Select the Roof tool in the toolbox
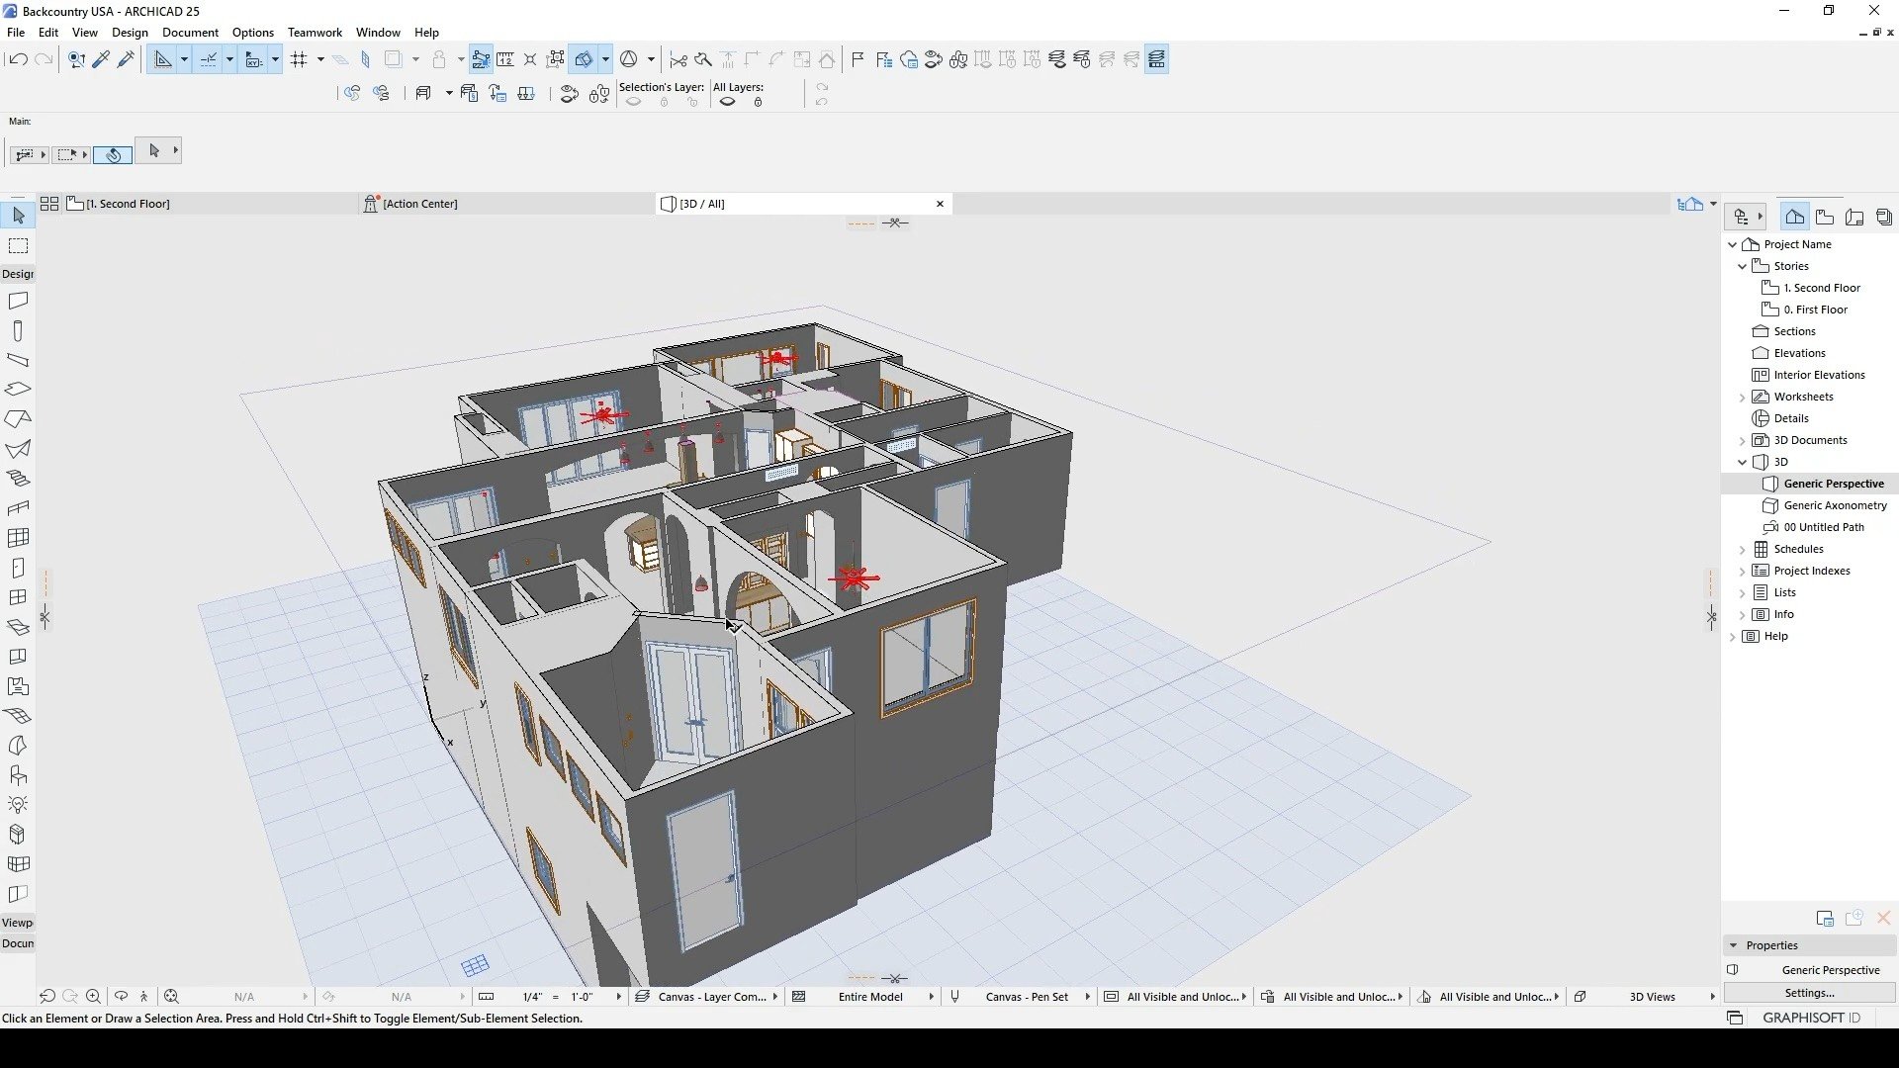Image resolution: width=1899 pixels, height=1068 pixels. [x=18, y=418]
